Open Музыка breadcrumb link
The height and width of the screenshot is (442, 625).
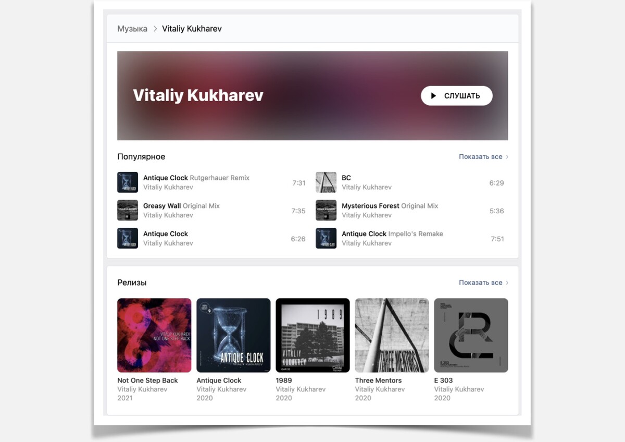pyautogui.click(x=132, y=29)
